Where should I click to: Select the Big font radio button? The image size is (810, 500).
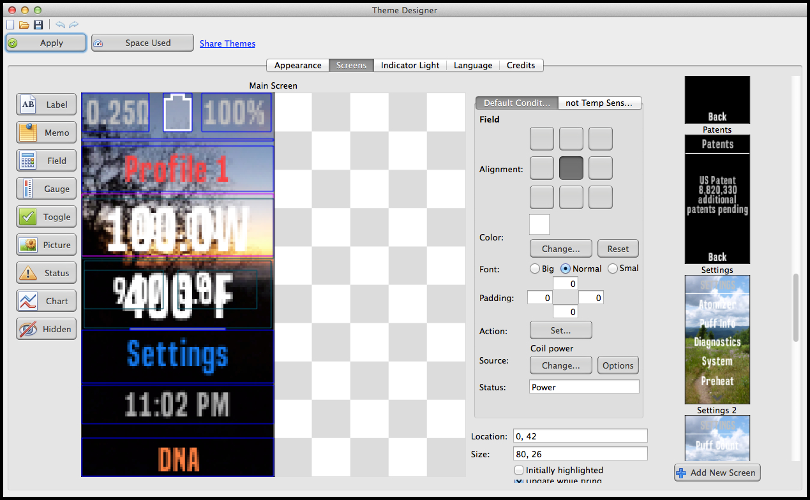[x=535, y=268]
